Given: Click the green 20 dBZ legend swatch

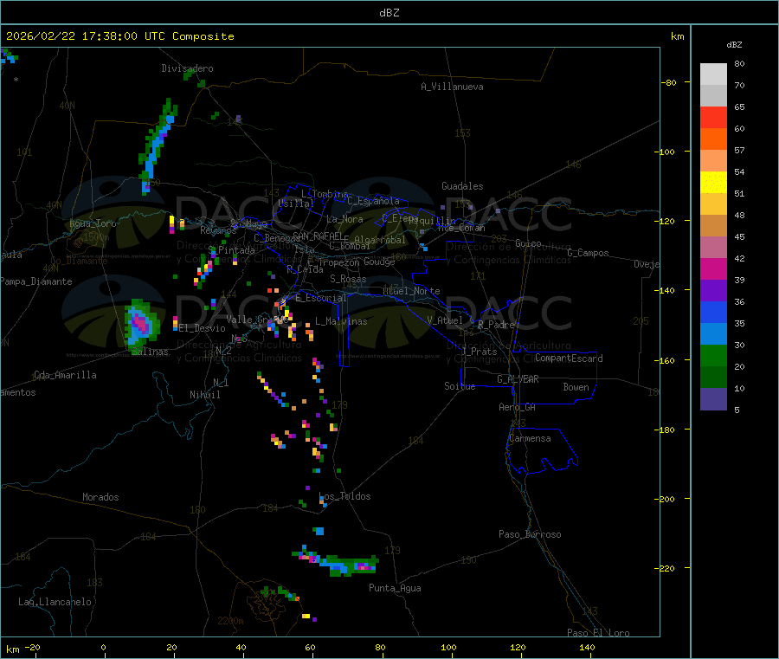Looking at the screenshot, I should (713, 355).
